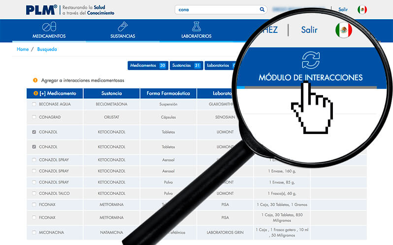Image resolution: width=393 pixels, height=245 pixels.
Task: Open MÓDULO DE INTERACCIONES
Action: 310,78
